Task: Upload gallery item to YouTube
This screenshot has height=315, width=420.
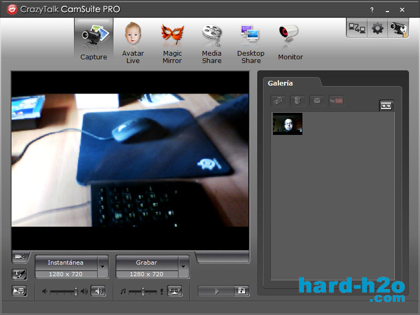Action: pos(336,101)
